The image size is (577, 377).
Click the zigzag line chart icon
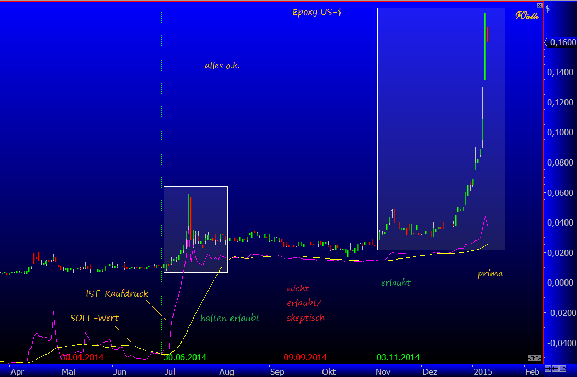tap(562, 369)
